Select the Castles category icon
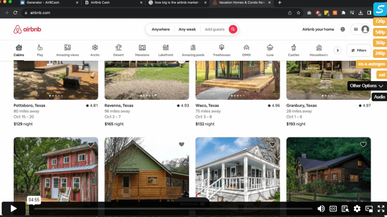The height and width of the screenshot is (217, 387). pos(293,47)
